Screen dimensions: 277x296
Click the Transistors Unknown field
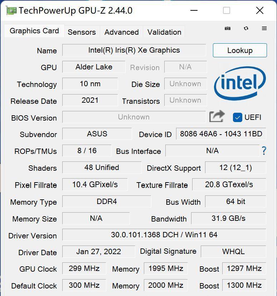click(x=185, y=100)
